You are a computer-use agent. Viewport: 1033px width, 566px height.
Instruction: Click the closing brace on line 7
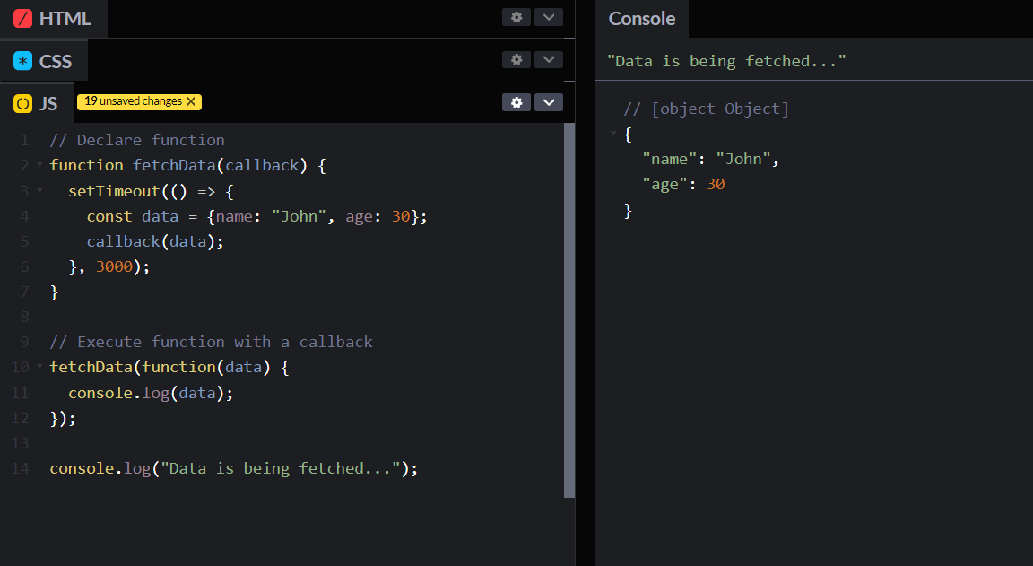click(54, 292)
